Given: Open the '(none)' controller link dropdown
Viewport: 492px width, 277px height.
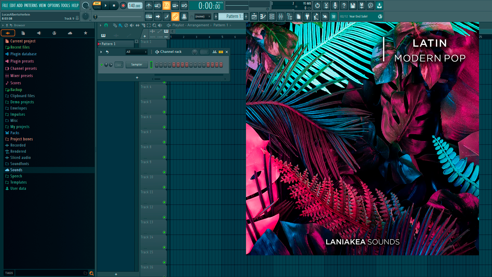Looking at the screenshot, I should coord(203,16).
